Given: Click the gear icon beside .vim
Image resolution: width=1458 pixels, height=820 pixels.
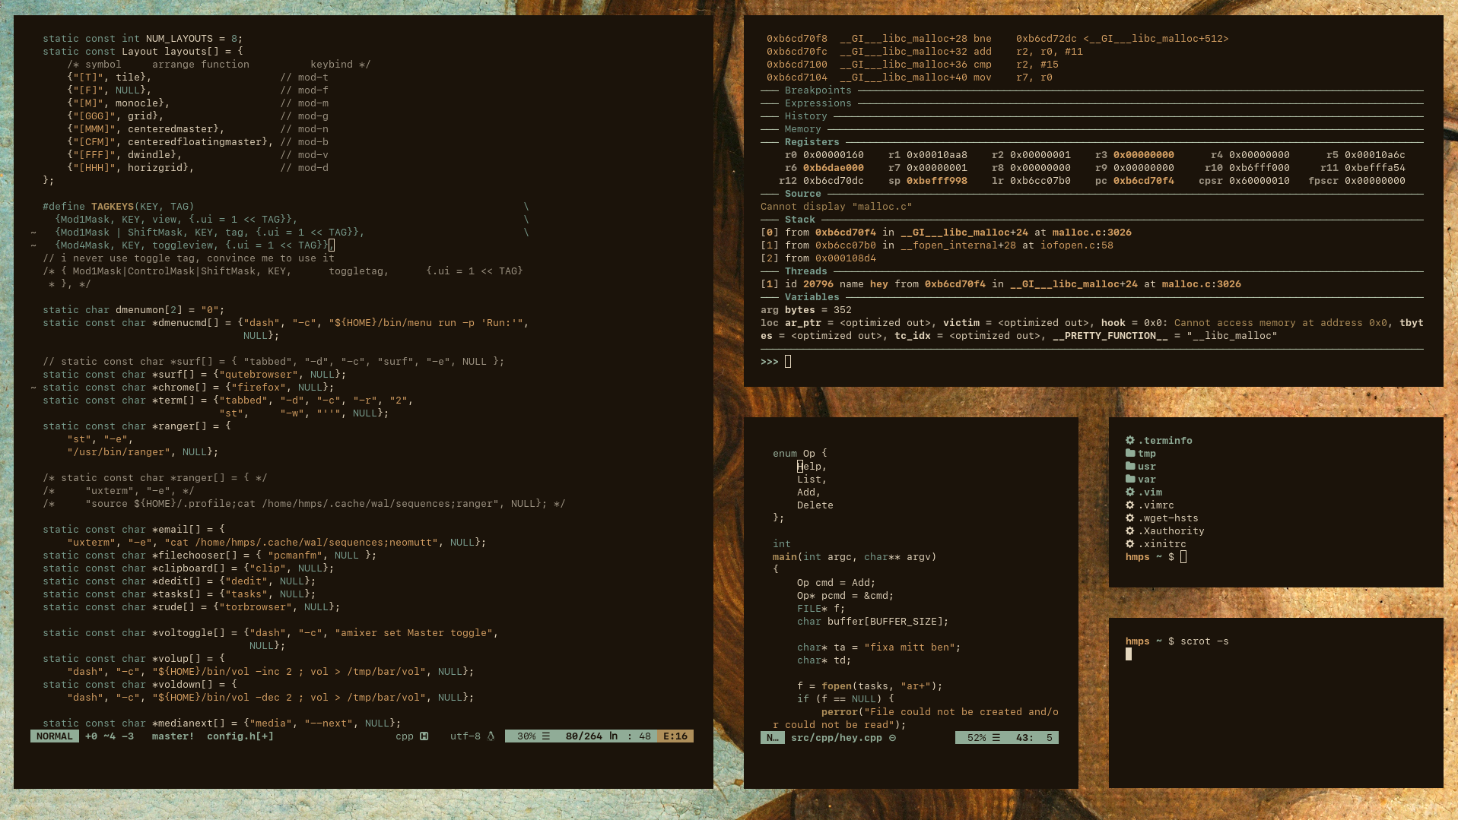Looking at the screenshot, I should click(x=1129, y=492).
